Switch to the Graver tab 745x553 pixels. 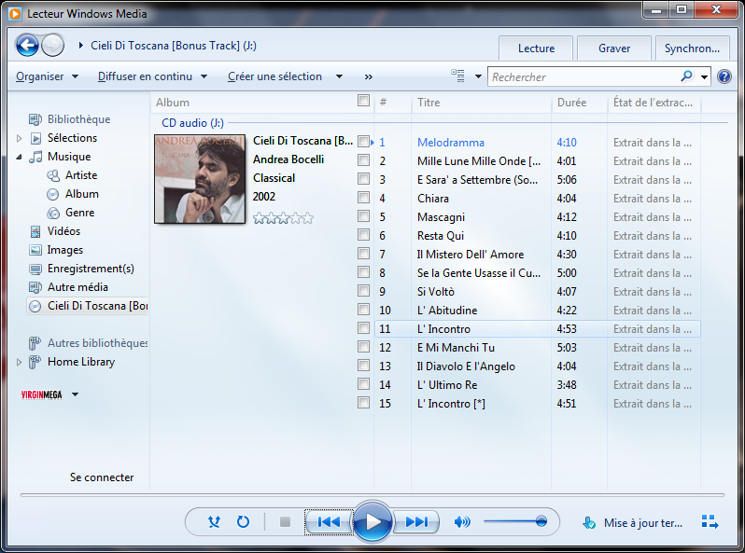point(614,48)
